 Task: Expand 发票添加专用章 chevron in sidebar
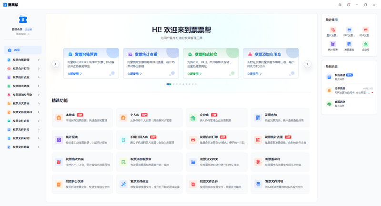(x=39, y=95)
